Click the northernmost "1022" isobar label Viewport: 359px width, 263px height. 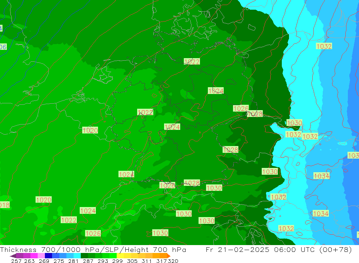point(192,62)
